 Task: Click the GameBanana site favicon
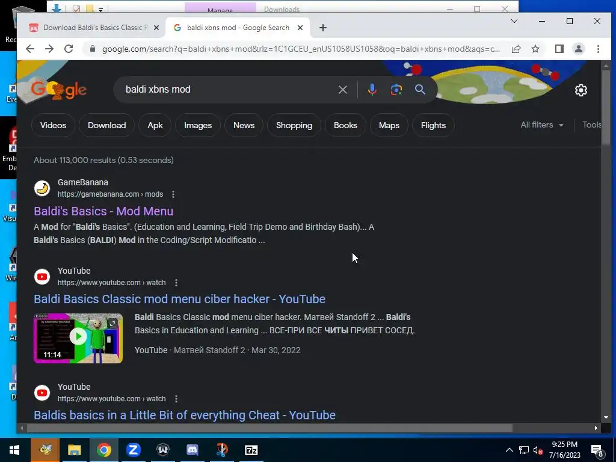click(42, 188)
